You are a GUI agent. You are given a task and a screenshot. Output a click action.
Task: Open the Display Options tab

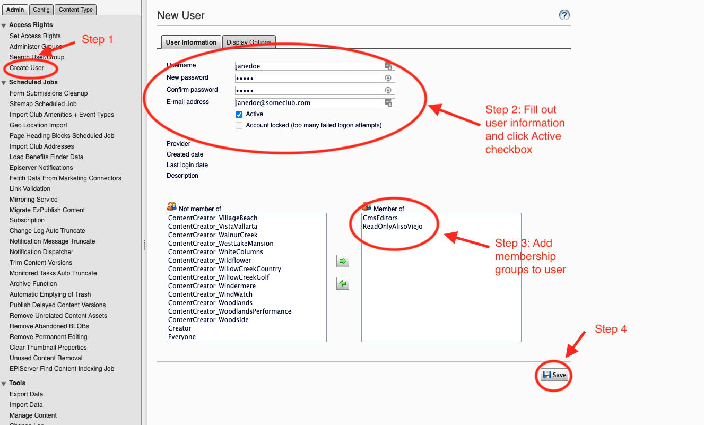coord(249,42)
